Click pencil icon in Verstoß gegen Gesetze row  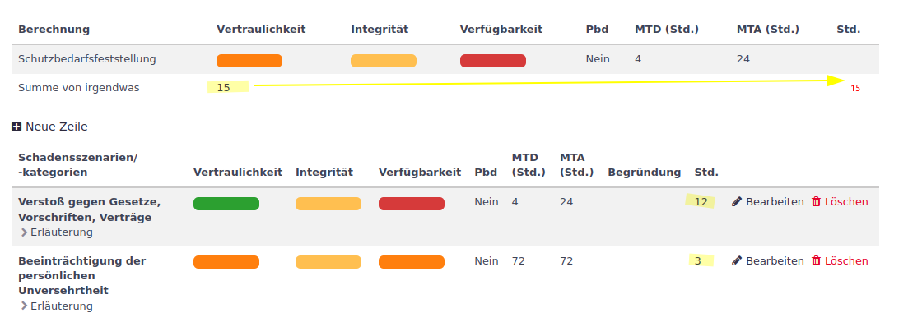click(737, 201)
